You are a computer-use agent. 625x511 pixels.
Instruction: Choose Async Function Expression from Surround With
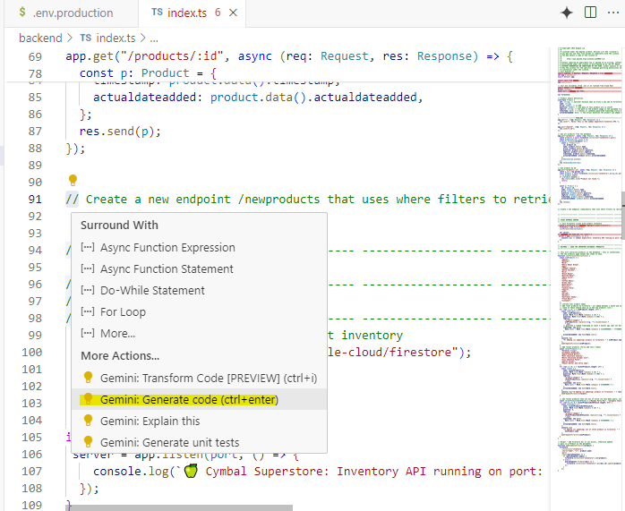(x=200, y=247)
